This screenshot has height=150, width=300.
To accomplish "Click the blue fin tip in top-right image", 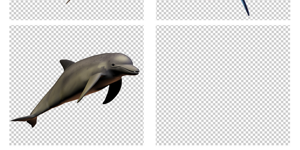I will 248,13.
